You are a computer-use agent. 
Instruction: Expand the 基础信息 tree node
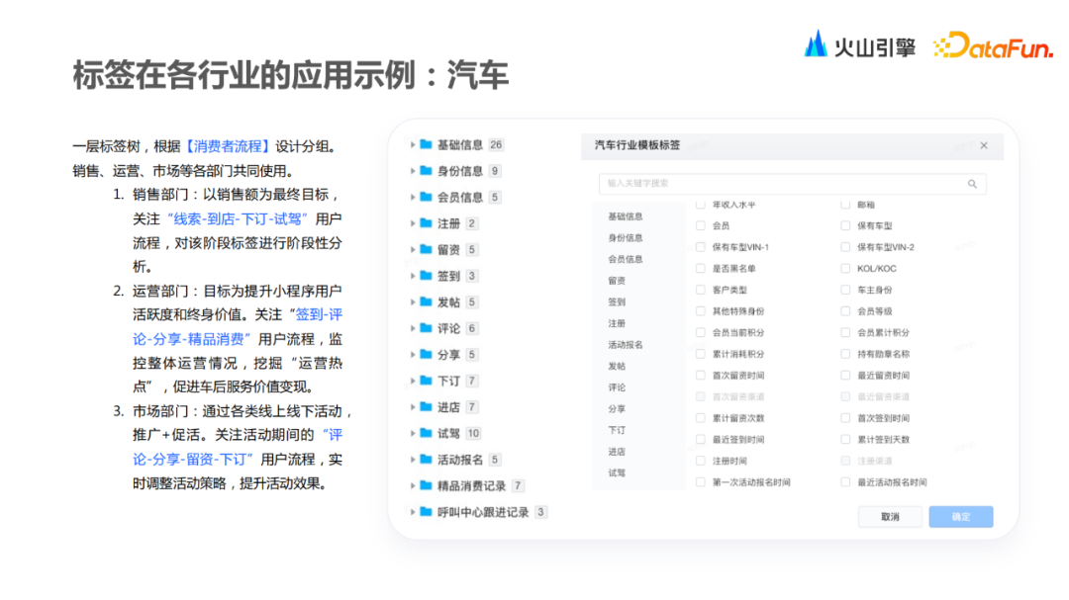click(415, 143)
